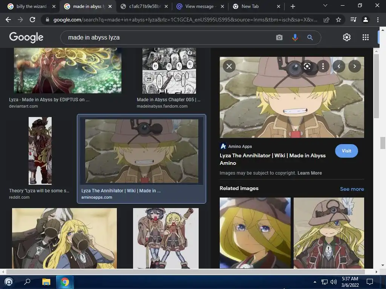Open the drinking mugs image result
The height and width of the screenshot is (289, 386).
click(x=64, y=238)
